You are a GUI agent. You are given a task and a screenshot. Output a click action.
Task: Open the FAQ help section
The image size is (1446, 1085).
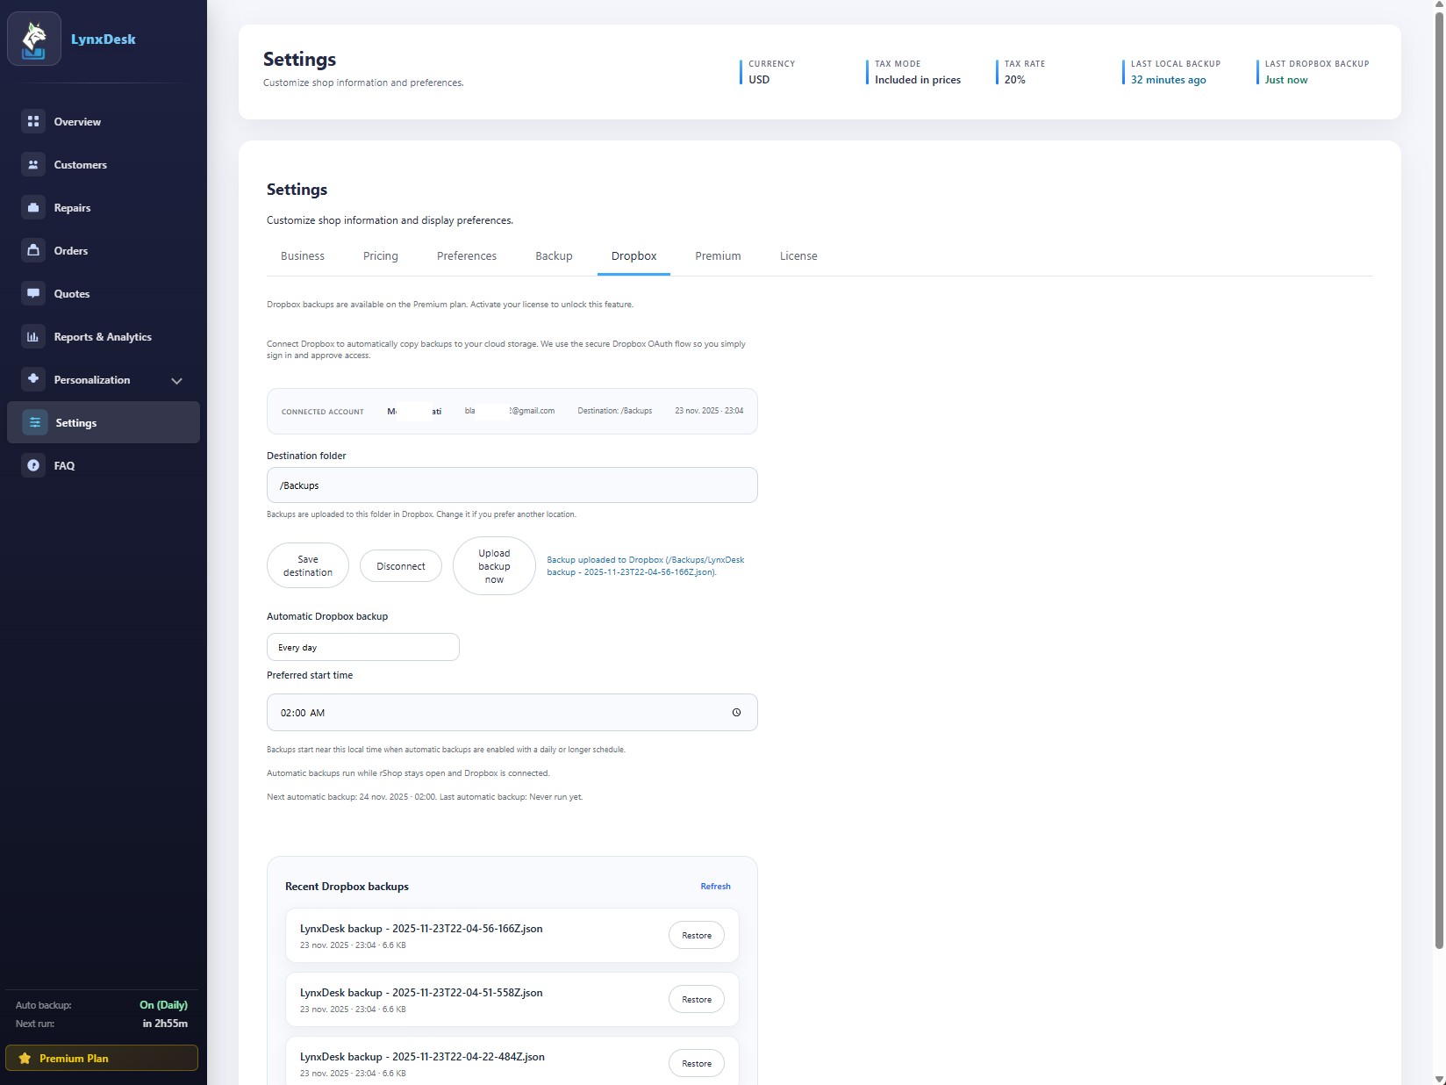[x=62, y=465]
